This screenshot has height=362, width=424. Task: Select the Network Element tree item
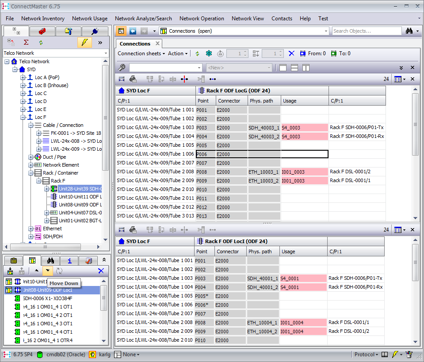[61, 165]
